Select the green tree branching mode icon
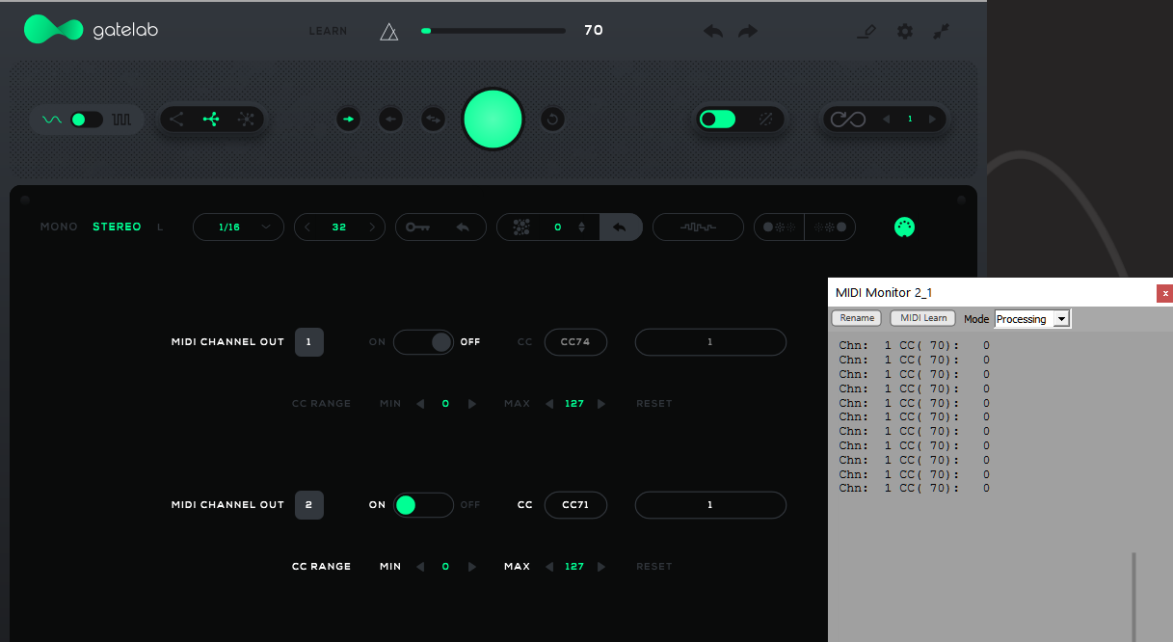This screenshot has height=642, width=1173. [x=211, y=120]
